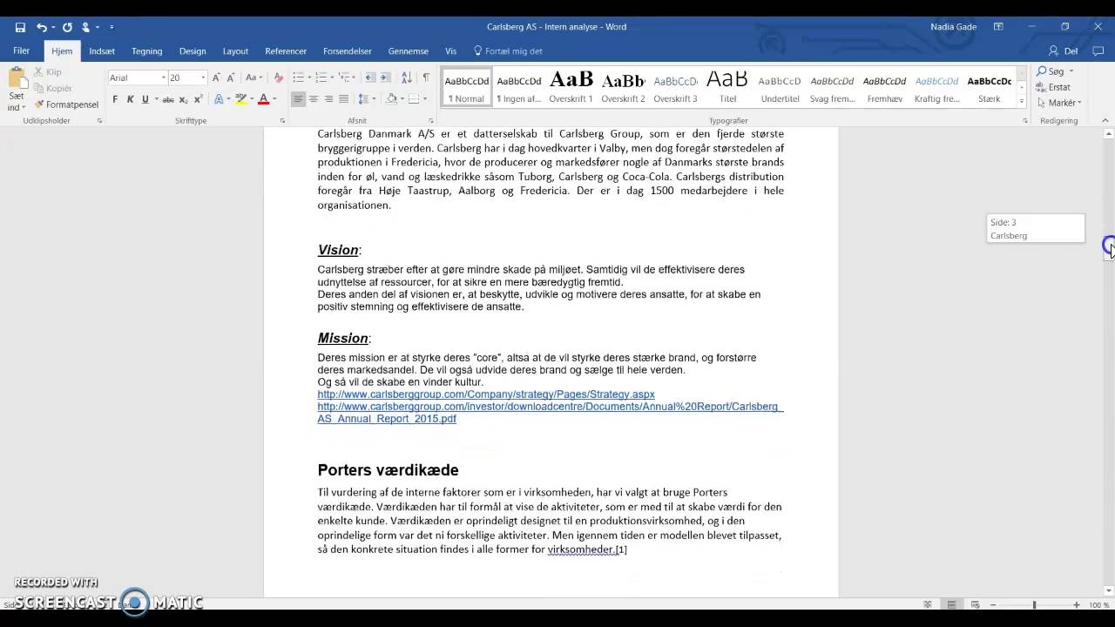The height and width of the screenshot is (627, 1115).
Task: Apply the Overskrift 1 style
Action: point(571,87)
